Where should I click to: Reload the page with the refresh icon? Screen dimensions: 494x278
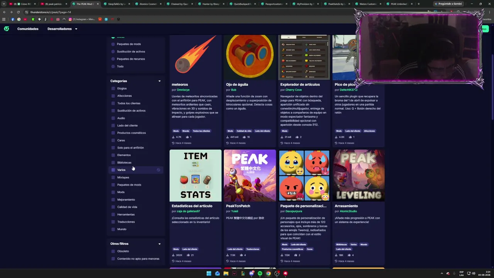pyautogui.click(x=18, y=12)
